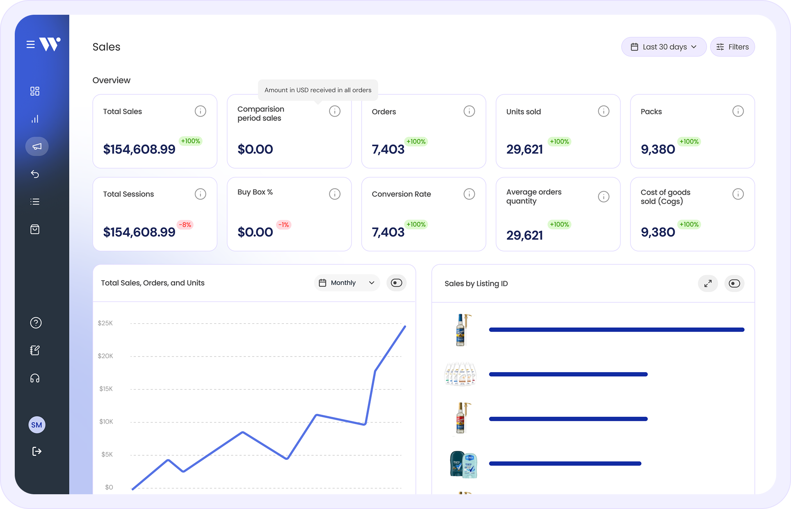Open the shopping bag sidebar icon
This screenshot has height=509, width=791.
(35, 229)
